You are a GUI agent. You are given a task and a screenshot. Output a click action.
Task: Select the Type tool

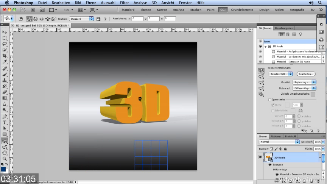click(5, 122)
